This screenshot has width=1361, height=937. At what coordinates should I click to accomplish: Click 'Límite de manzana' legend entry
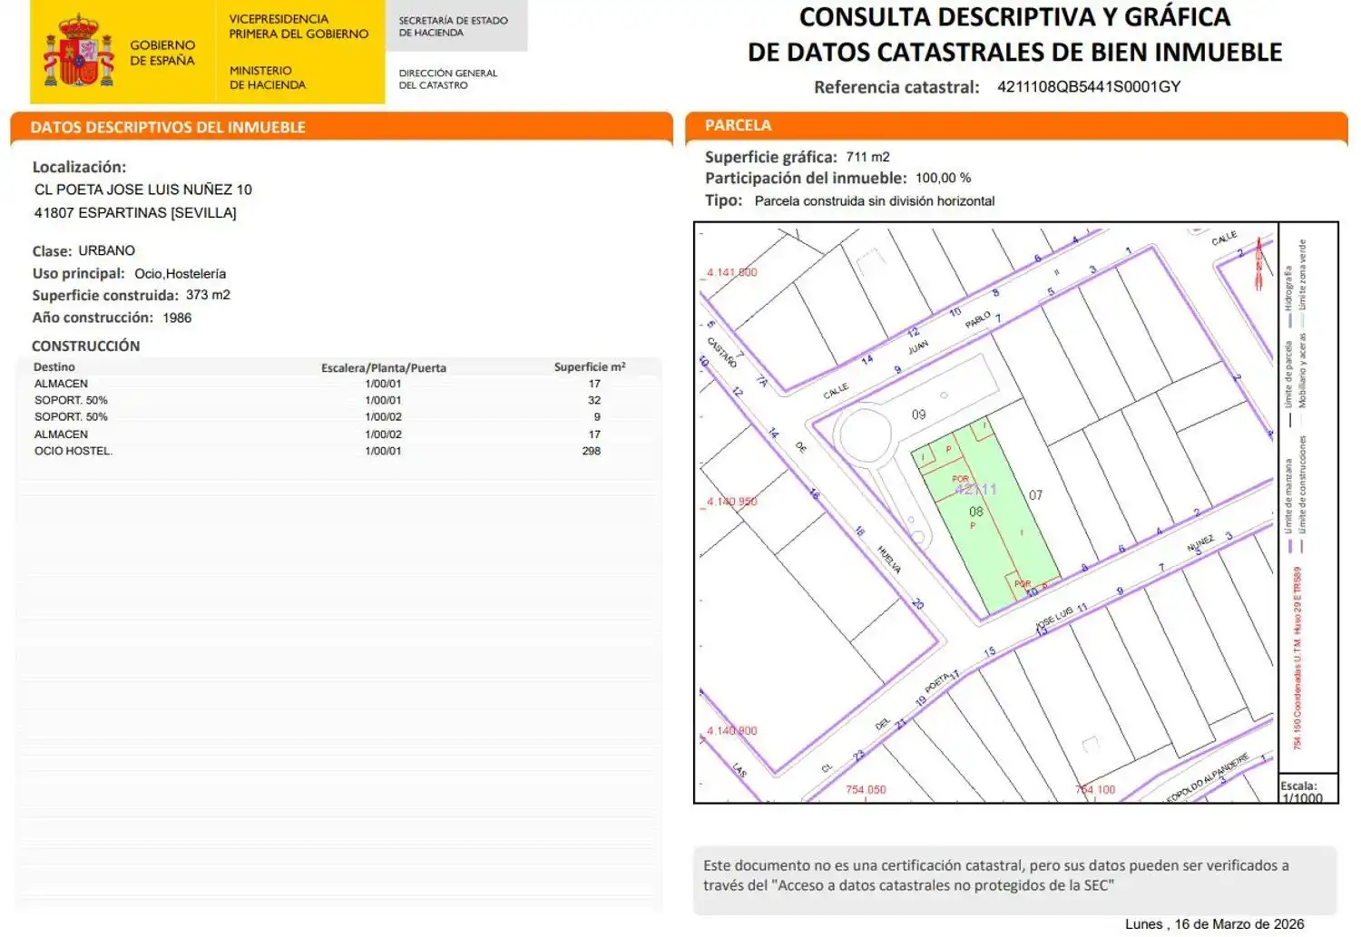(x=1288, y=506)
